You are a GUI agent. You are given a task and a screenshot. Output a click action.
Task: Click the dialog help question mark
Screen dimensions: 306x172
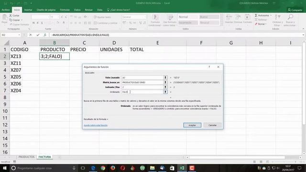pyautogui.click(x=209, y=67)
